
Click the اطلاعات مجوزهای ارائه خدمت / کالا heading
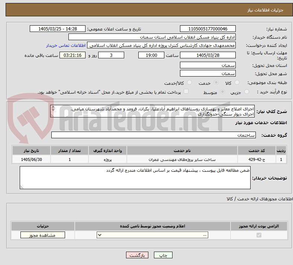click(x=260, y=199)
